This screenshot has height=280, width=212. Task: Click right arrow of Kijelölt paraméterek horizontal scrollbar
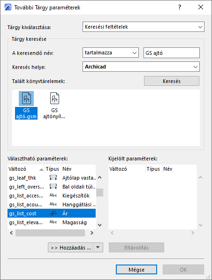[192, 233]
